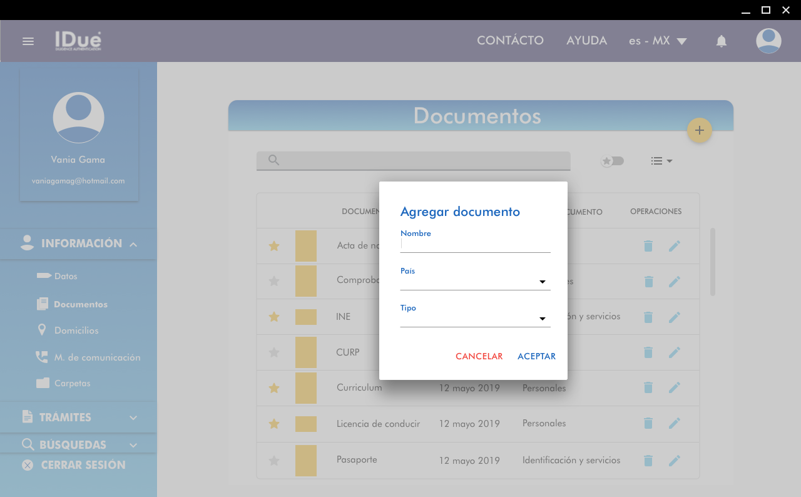The height and width of the screenshot is (497, 801).
Task: Open the es - MX language selector
Action: pyautogui.click(x=658, y=41)
